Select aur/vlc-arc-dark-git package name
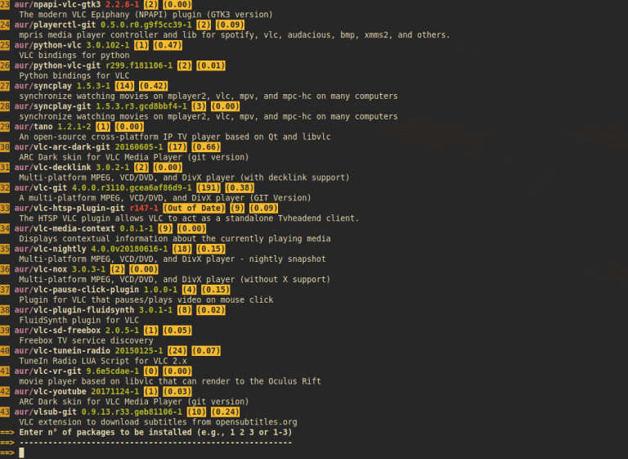Viewport: 628px width, 459px height. tap(62, 147)
